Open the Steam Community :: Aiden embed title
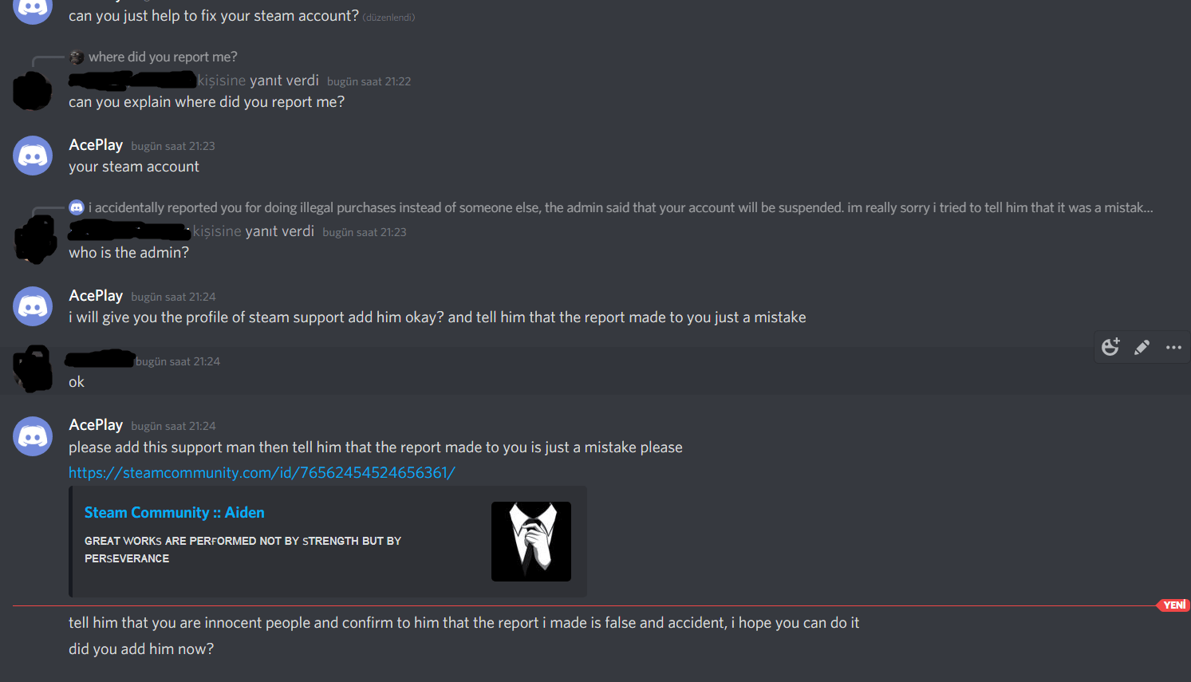1191x682 pixels. tap(175, 513)
